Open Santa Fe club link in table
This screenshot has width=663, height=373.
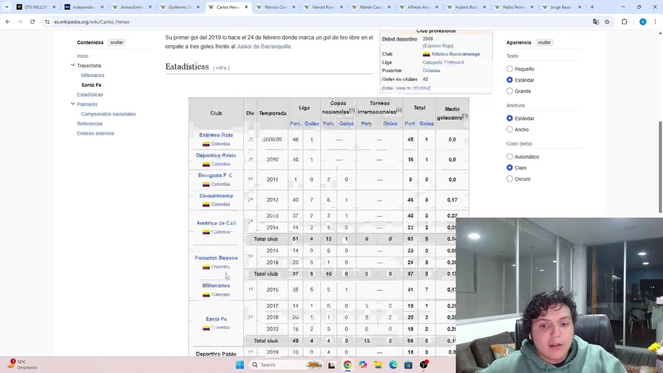point(216,319)
